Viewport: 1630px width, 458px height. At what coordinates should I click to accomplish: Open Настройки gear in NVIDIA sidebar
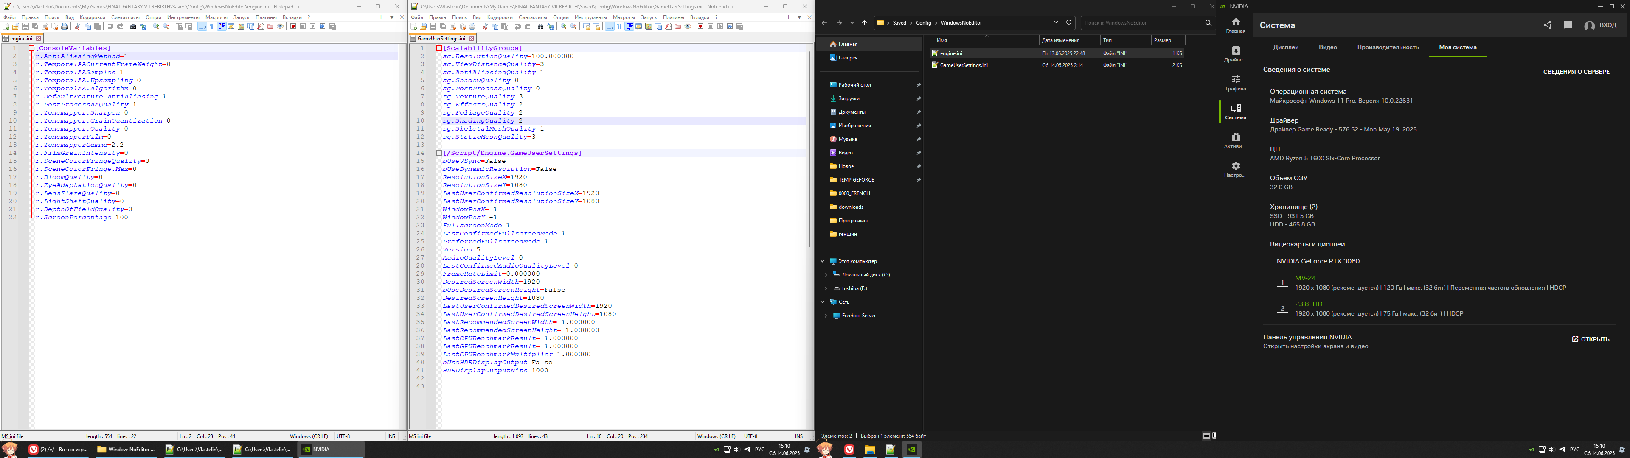[1235, 170]
